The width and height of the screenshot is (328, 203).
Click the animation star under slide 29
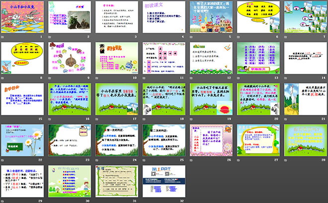tap(2, 201)
